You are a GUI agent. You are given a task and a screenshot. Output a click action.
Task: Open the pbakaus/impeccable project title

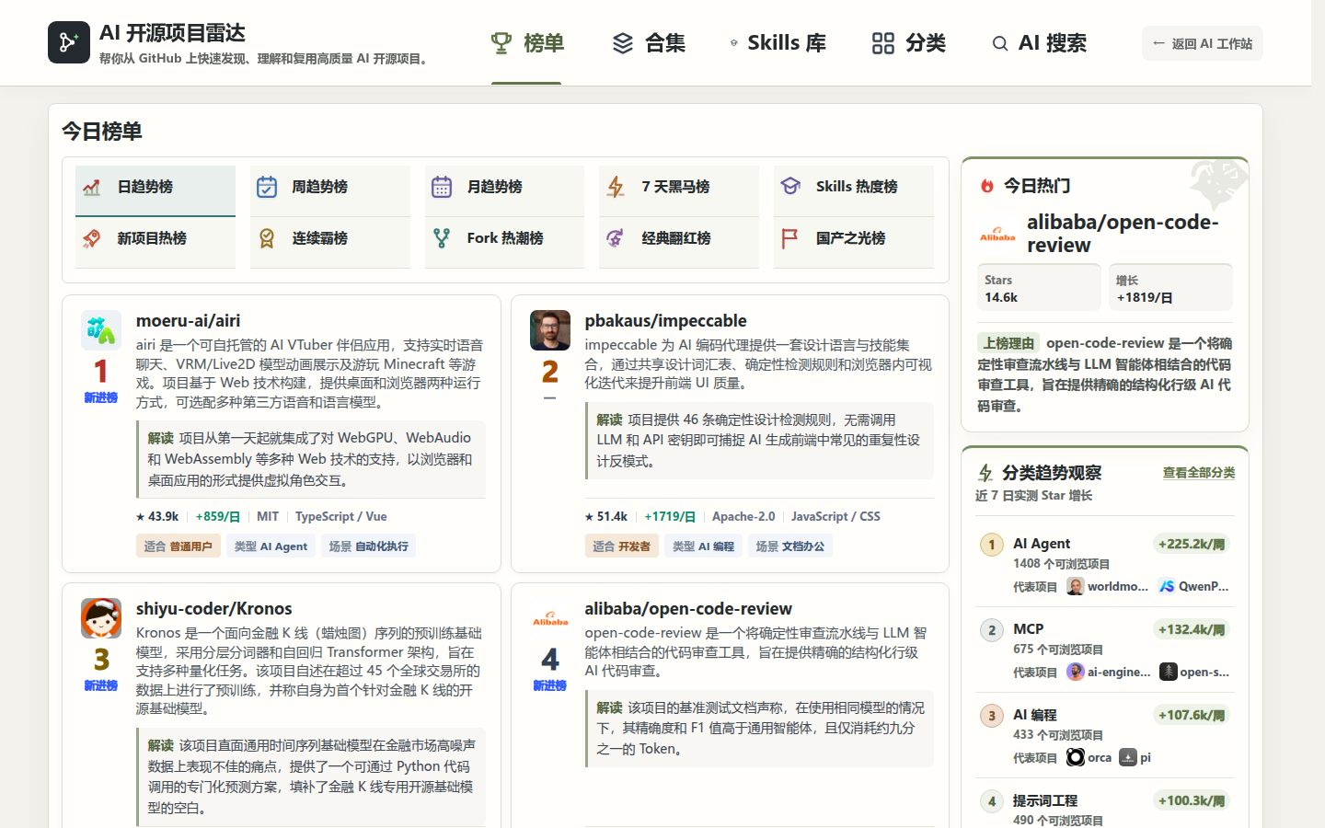(665, 320)
